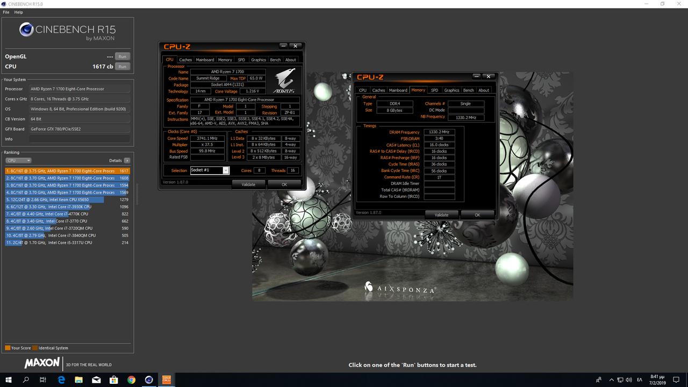Click the Details arrow icon in Ranking
Screen dimensions: 688x387
pyautogui.click(x=127, y=160)
